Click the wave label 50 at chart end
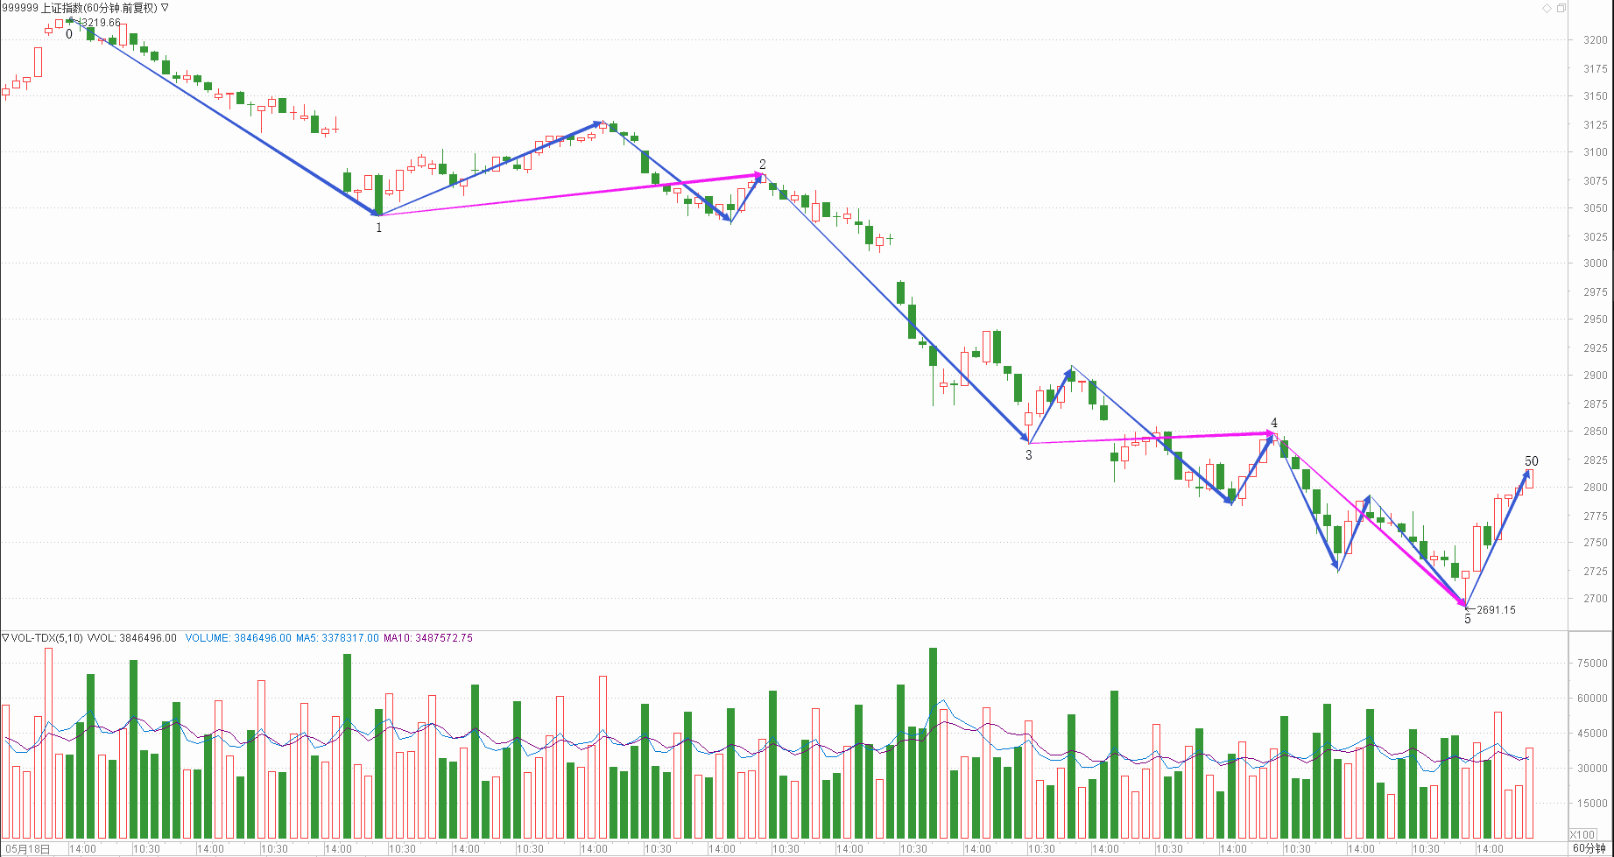The image size is (1614, 857). [1532, 461]
